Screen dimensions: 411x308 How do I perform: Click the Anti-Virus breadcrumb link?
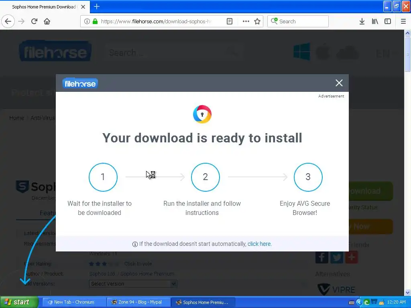coord(43,118)
